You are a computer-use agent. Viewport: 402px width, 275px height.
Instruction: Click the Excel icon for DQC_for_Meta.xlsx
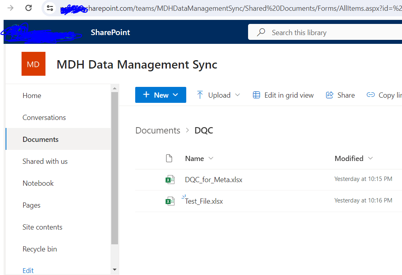point(170,180)
